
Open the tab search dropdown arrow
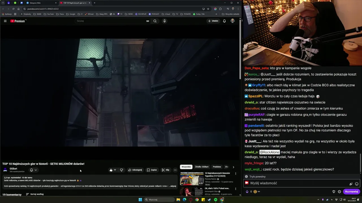point(3,3)
